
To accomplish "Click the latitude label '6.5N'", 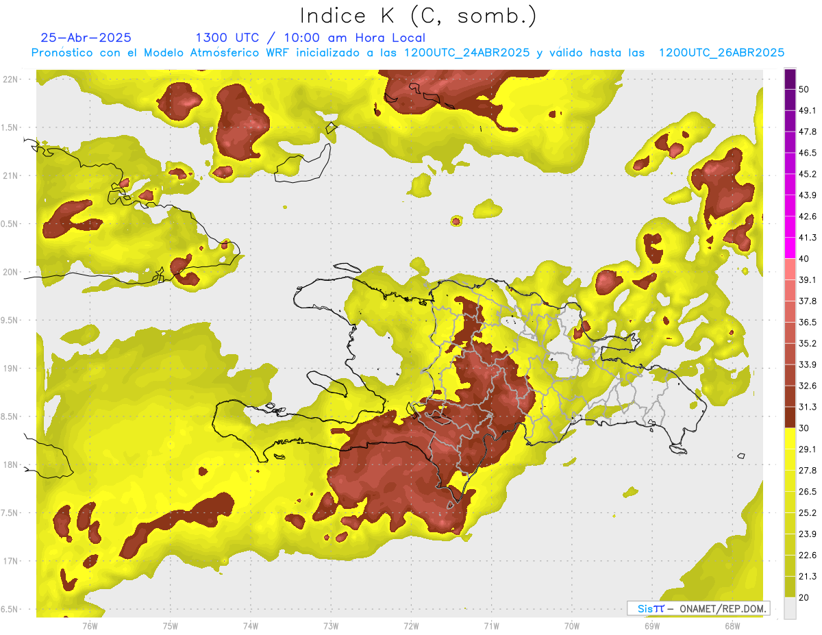I will click(x=10, y=610).
